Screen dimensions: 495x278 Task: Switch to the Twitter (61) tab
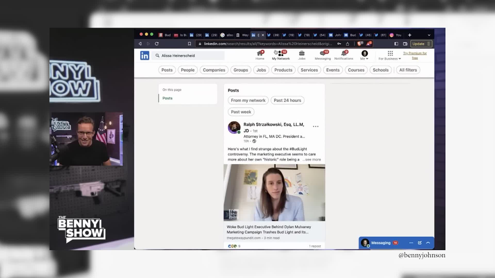pyautogui.click(x=381, y=35)
